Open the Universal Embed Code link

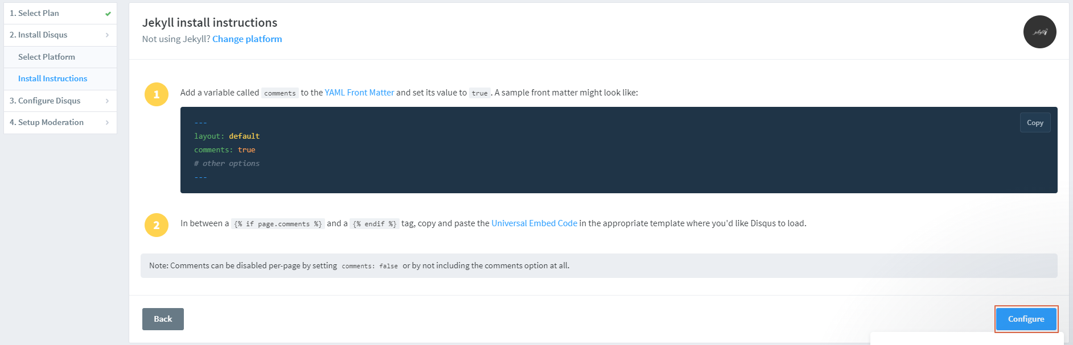(x=533, y=223)
